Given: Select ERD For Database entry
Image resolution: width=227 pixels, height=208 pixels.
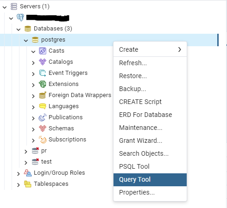Looking at the screenshot, I should click(x=150, y=115).
